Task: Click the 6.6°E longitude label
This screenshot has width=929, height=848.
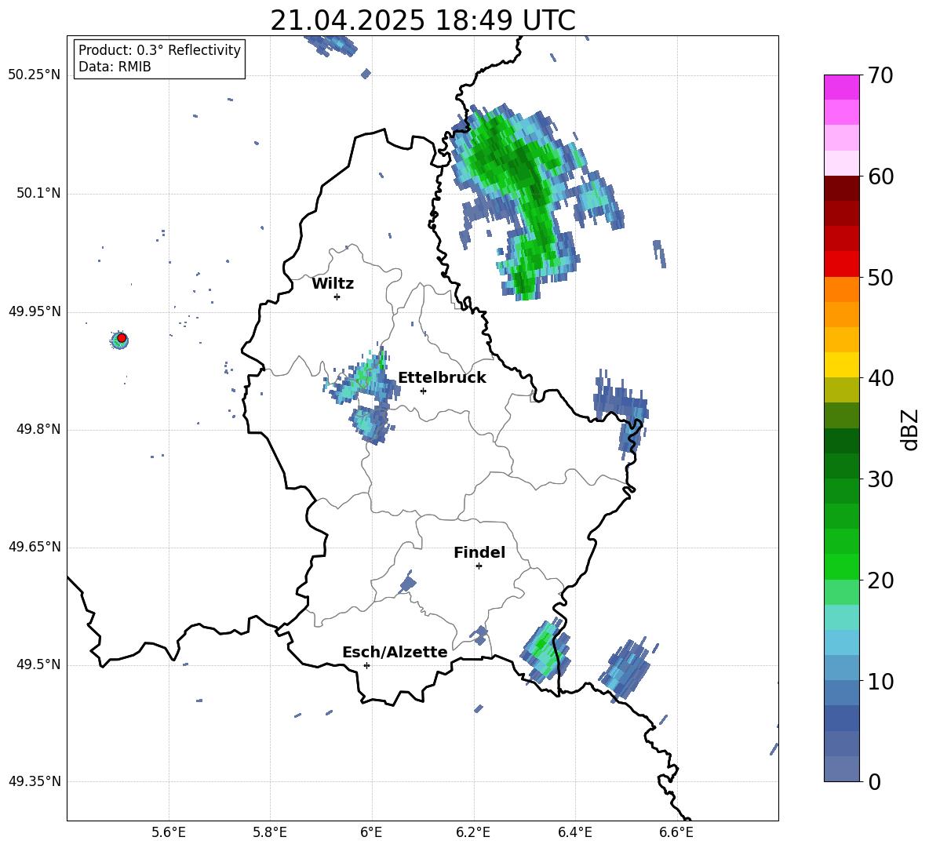Action: (x=676, y=832)
